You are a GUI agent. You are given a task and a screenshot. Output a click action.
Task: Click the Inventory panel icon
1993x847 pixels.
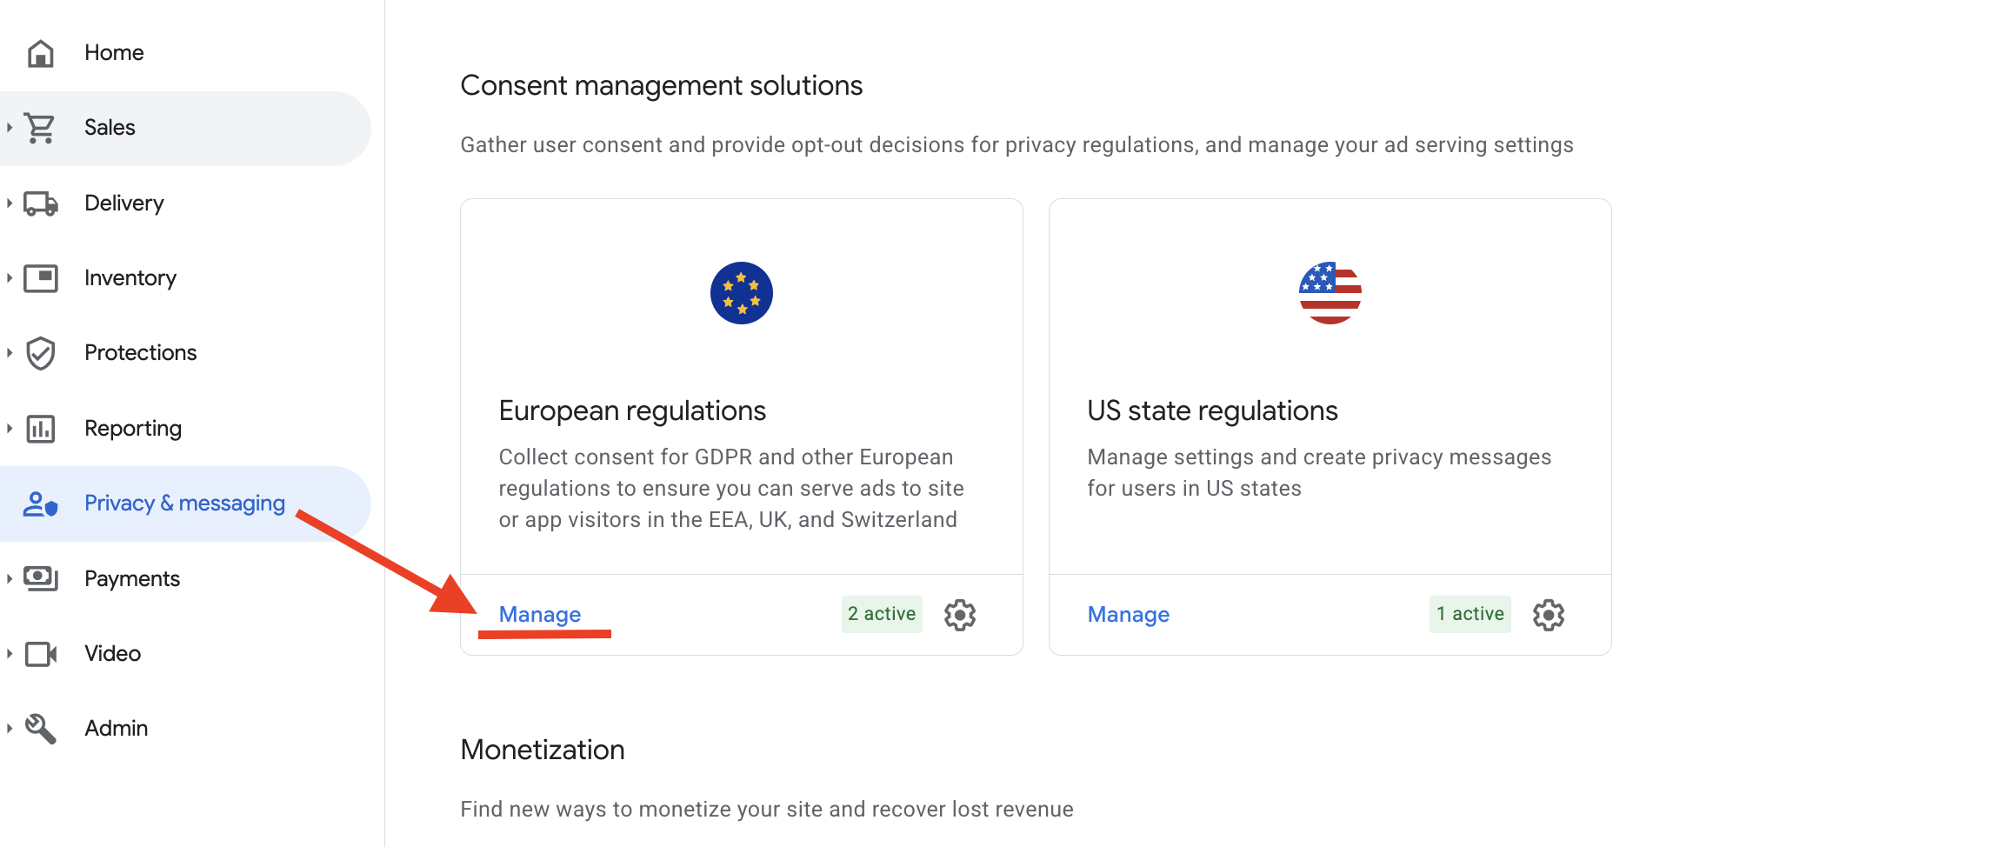[x=40, y=278]
